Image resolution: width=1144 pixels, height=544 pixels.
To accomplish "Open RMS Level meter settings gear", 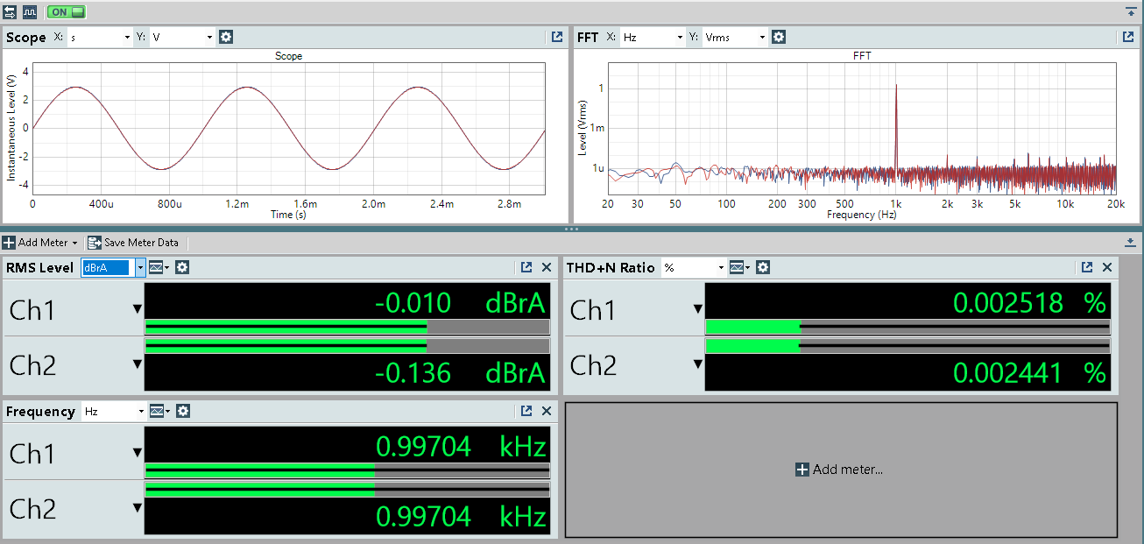I will click(x=182, y=267).
